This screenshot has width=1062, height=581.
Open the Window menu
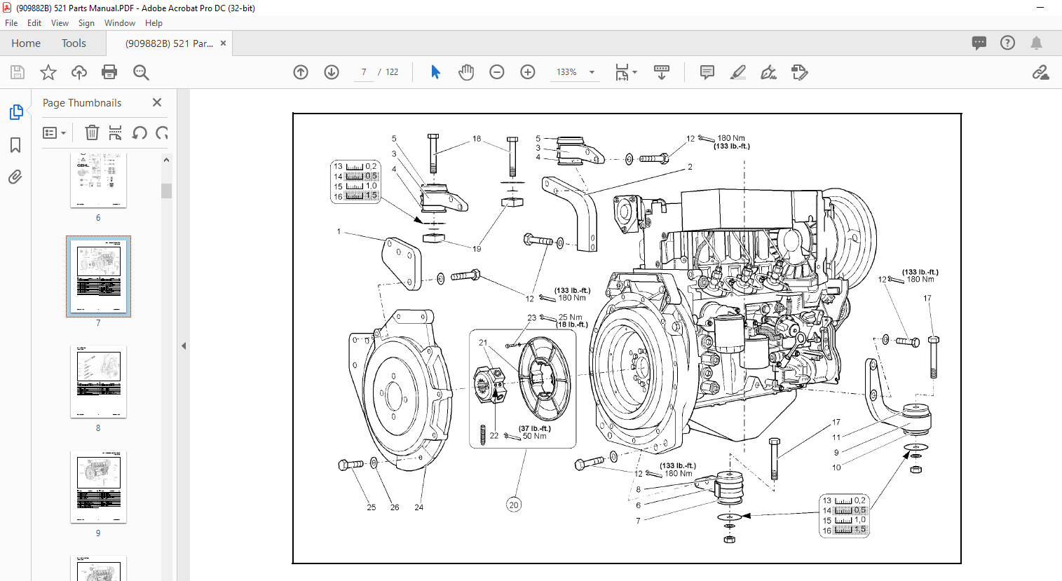click(120, 23)
